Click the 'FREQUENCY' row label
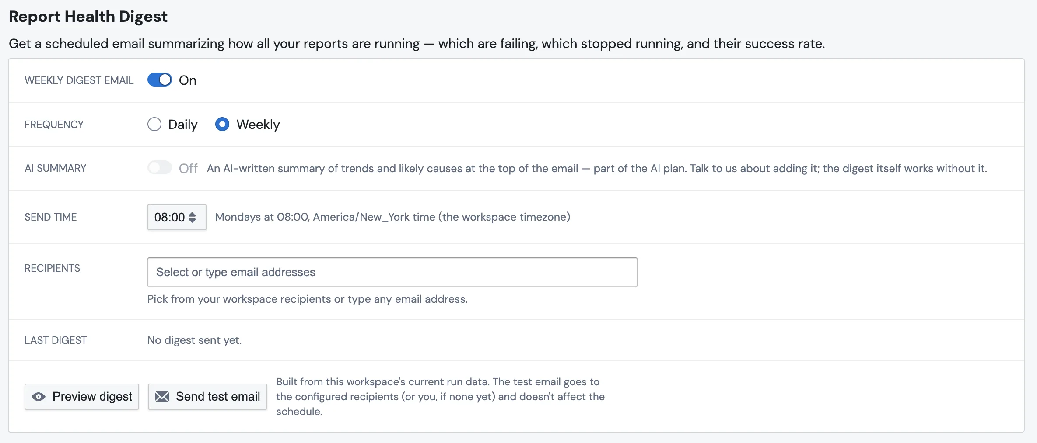This screenshot has width=1037, height=443. pos(54,125)
